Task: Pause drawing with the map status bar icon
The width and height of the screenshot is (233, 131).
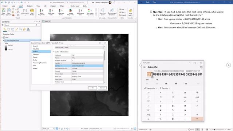Action: click(132, 128)
